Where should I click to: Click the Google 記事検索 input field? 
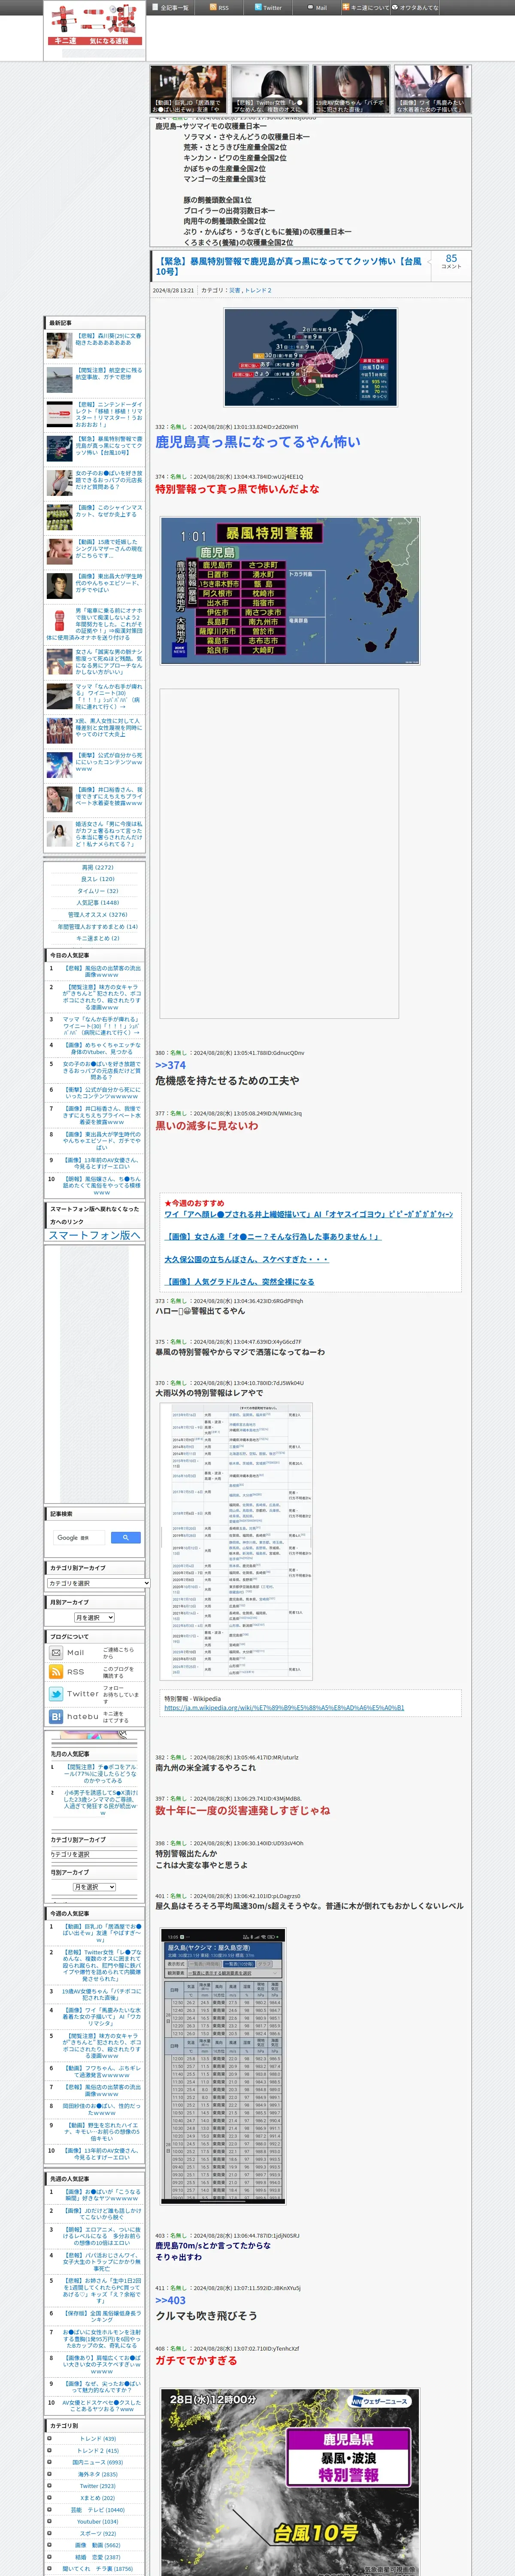[78, 1537]
